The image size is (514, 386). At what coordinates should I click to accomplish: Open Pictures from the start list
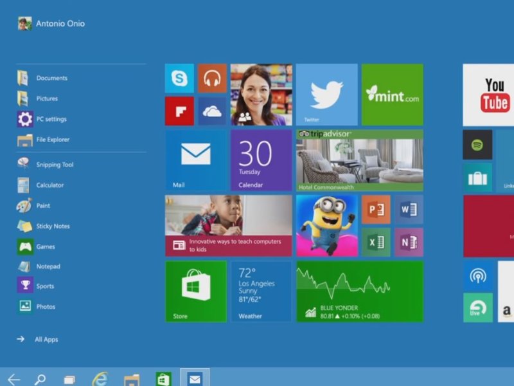[38, 98]
